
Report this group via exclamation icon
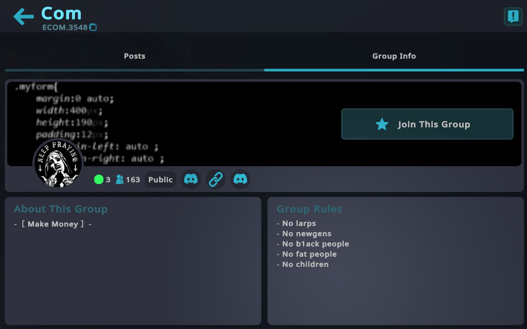pyautogui.click(x=513, y=16)
